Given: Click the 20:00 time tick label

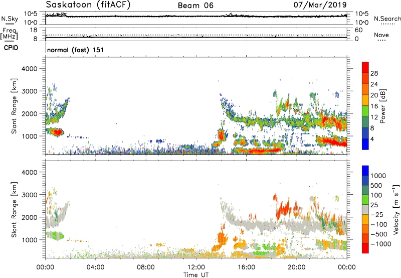Looking at the screenshot, I should (x=297, y=267).
